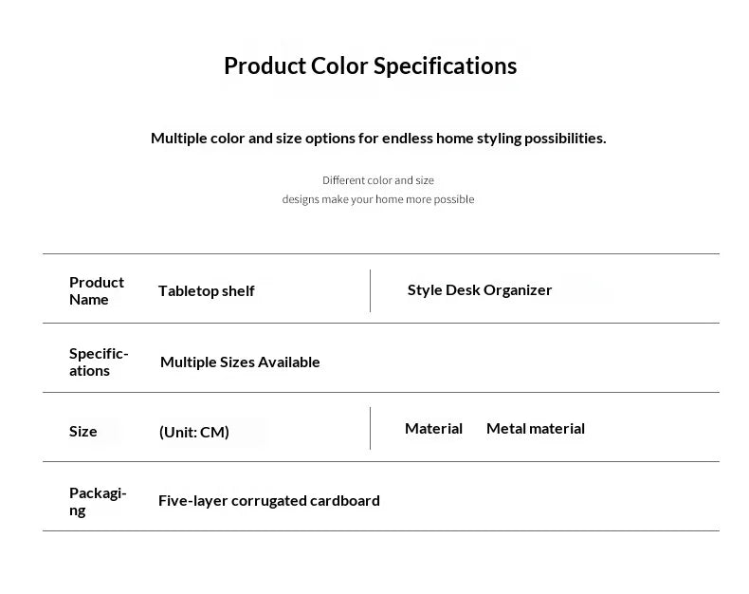Screen dimensions: 749x594
Task: Click Five-layer corrugated cardboard text
Action: (x=269, y=501)
